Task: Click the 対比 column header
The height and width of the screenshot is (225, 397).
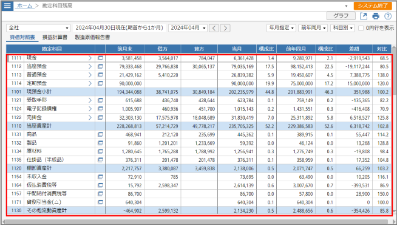Action: click(x=382, y=49)
